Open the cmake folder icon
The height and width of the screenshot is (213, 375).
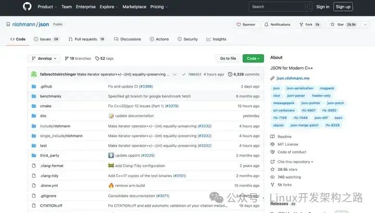tap(34, 106)
